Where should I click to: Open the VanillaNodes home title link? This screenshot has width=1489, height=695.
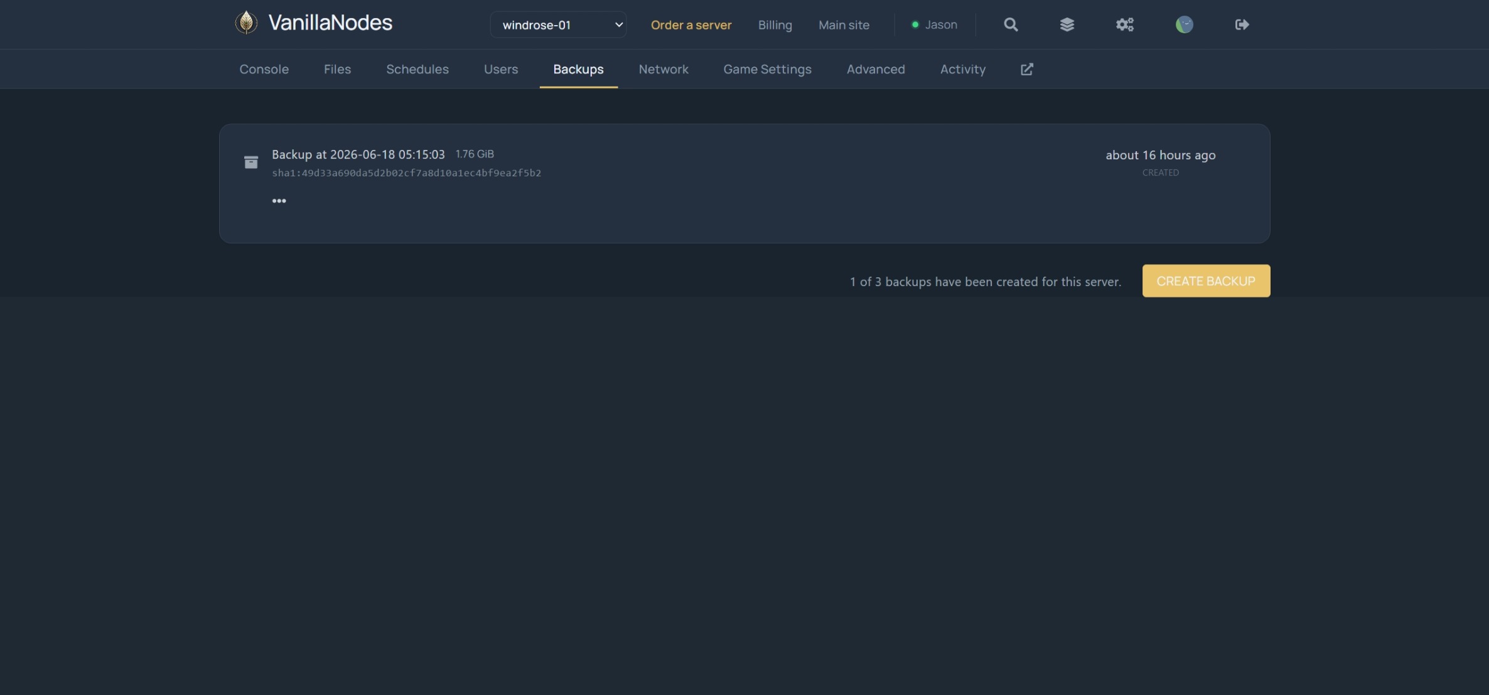coord(330,23)
